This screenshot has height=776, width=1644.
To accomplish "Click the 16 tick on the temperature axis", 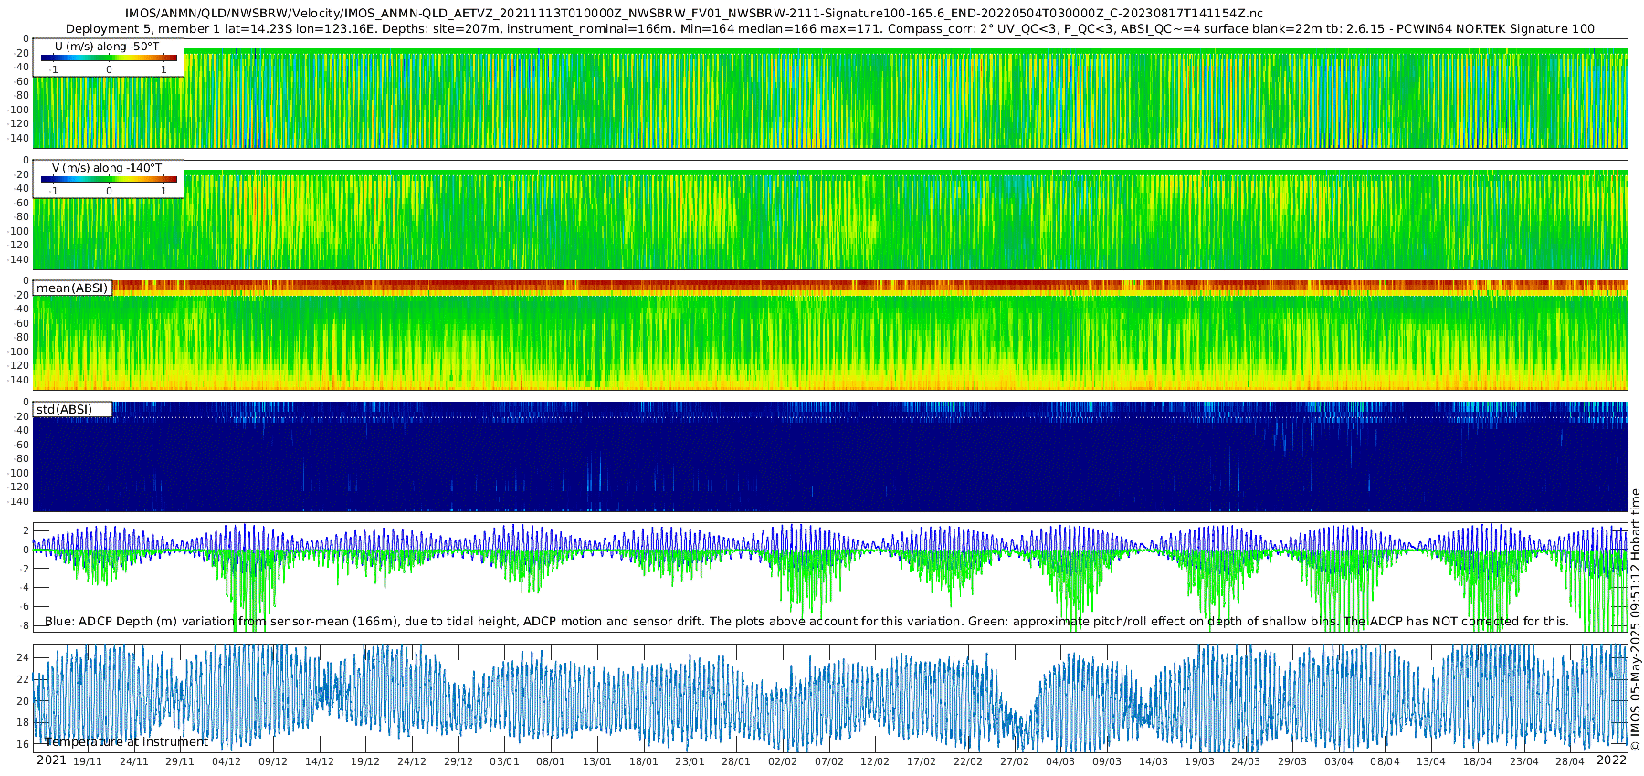I will click(x=24, y=744).
